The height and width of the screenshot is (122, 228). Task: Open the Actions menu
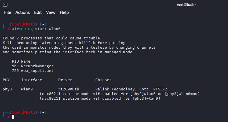[23, 12]
